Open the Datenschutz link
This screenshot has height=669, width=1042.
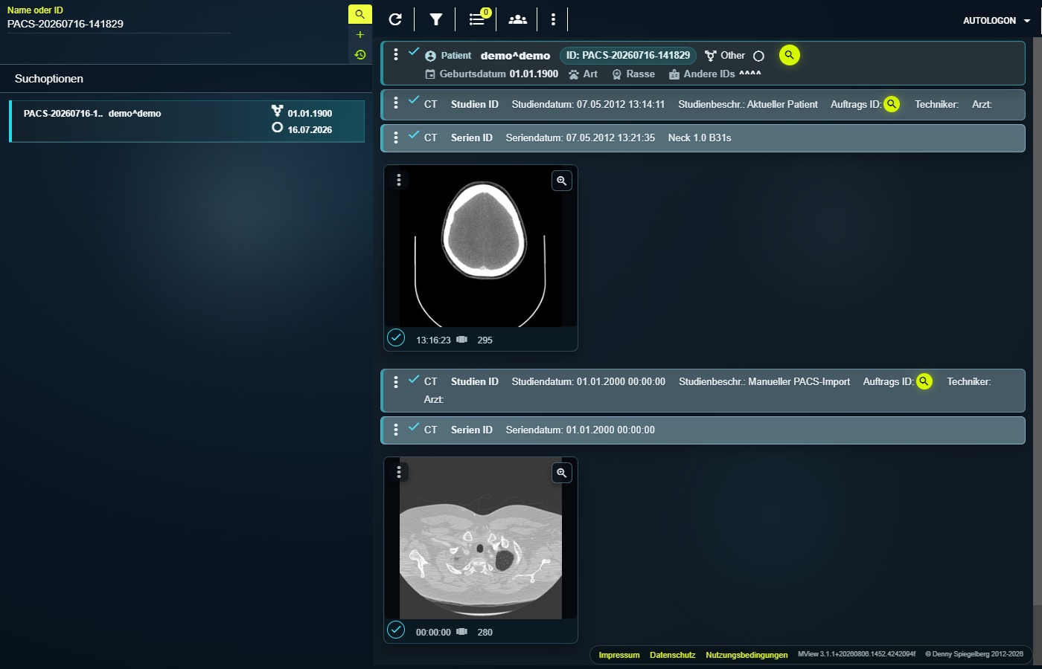(673, 655)
